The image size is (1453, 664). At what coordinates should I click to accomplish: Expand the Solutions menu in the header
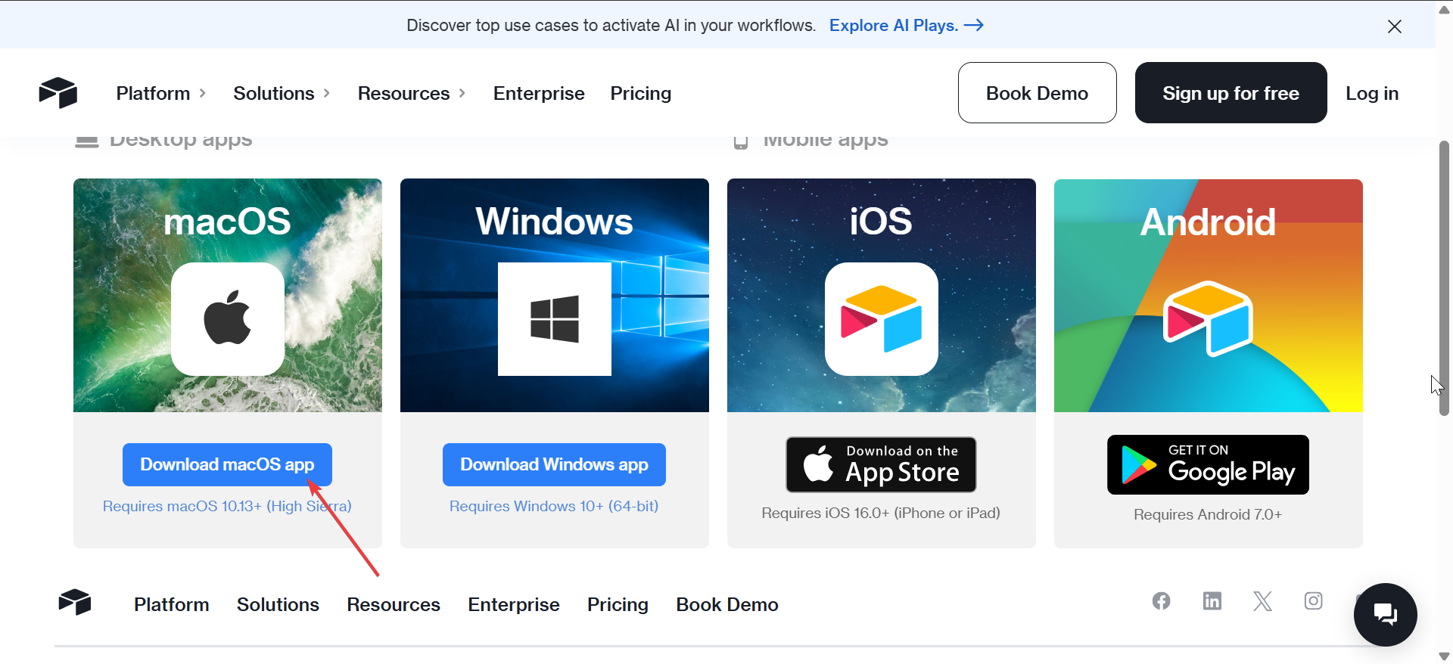[282, 93]
